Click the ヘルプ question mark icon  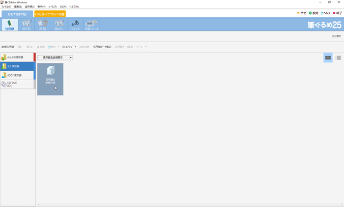(x=325, y=13)
